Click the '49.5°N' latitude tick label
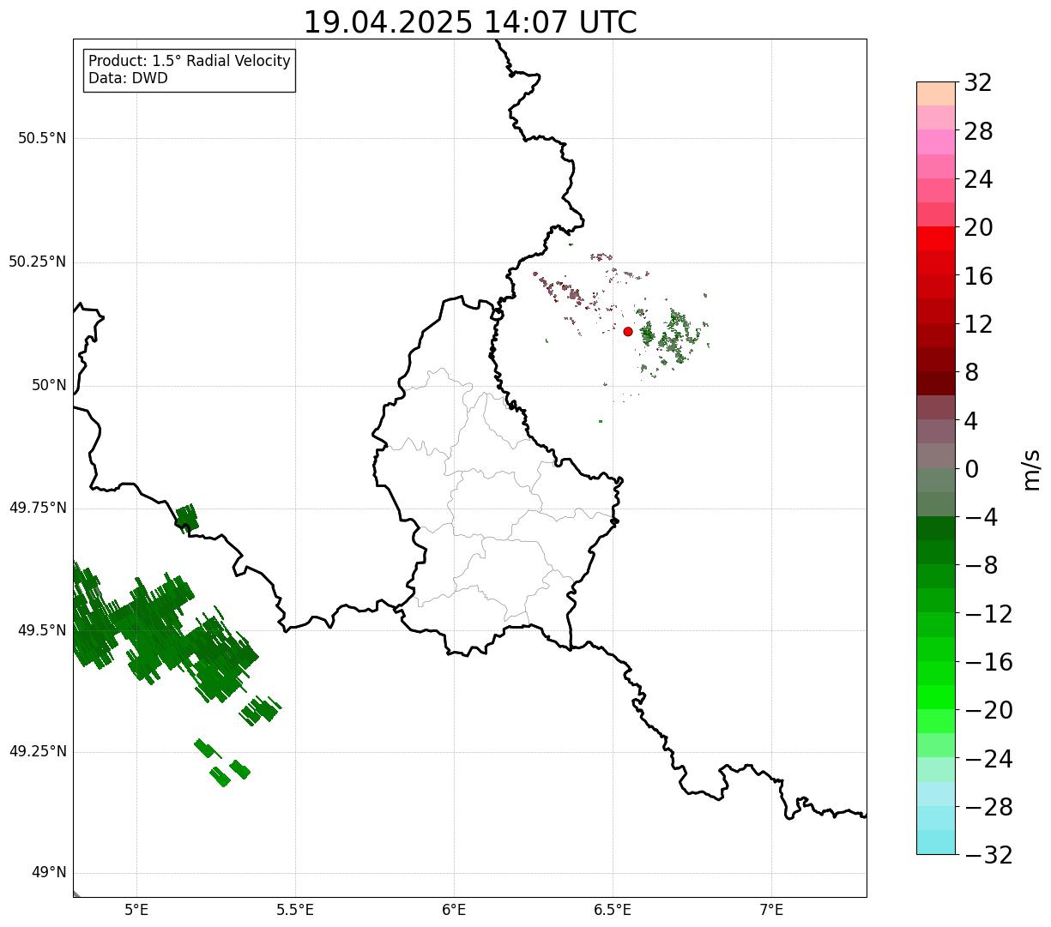The width and height of the screenshot is (1051, 927). [42, 630]
